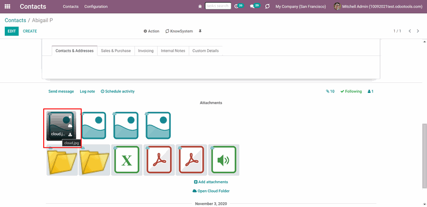Switch to Contacts & Addresses tab
Image resolution: width=427 pixels, height=207 pixels.
click(x=74, y=51)
